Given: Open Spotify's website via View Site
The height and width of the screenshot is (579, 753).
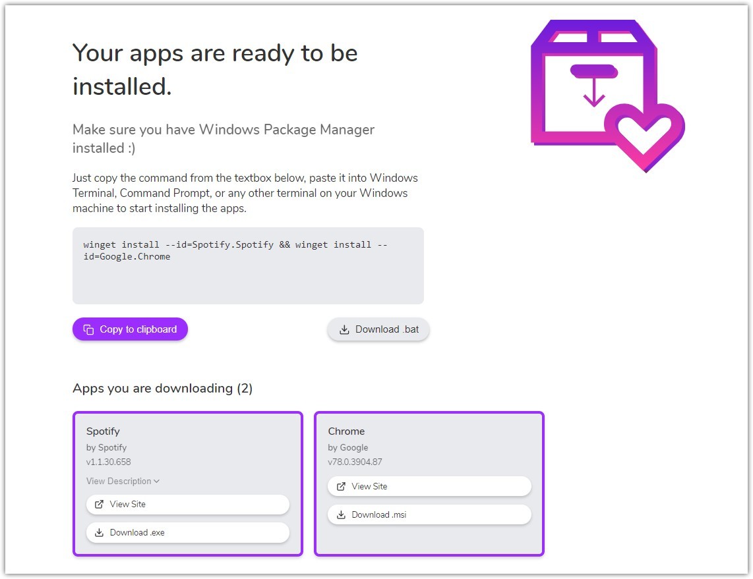Looking at the screenshot, I should pyautogui.click(x=187, y=505).
